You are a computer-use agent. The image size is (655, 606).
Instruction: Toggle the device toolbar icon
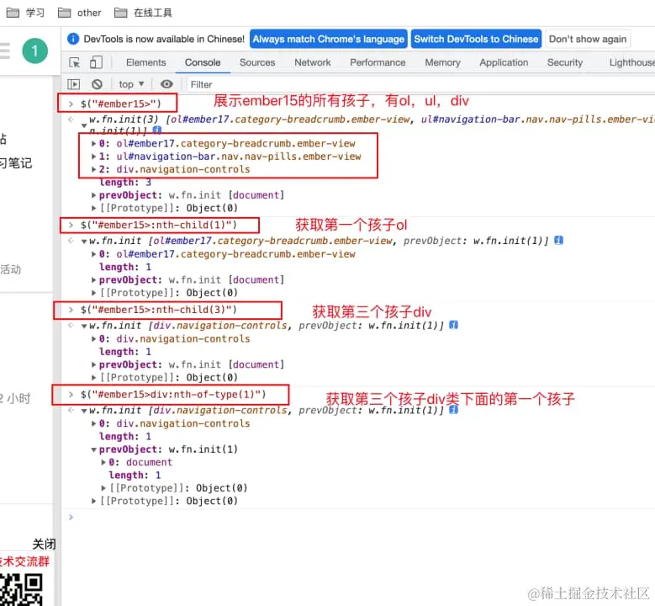pyautogui.click(x=96, y=62)
